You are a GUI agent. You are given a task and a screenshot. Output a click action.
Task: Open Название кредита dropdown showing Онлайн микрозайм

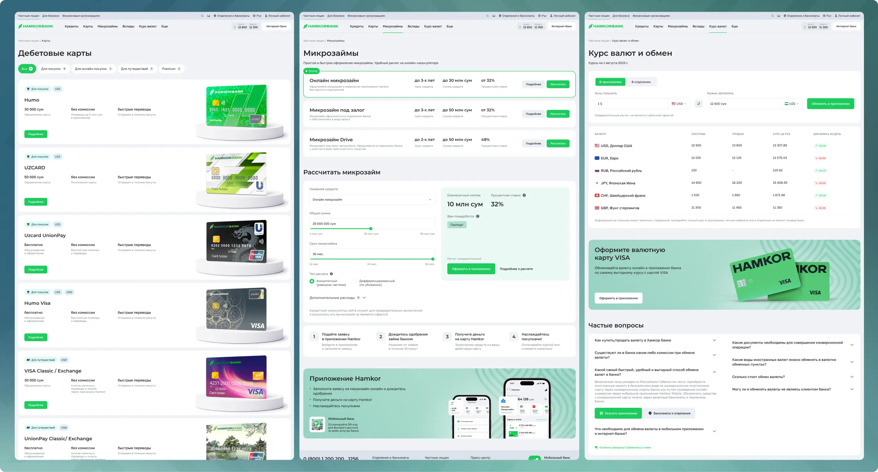371,200
